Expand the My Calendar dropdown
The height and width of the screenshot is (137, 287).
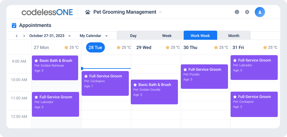(x=93, y=36)
